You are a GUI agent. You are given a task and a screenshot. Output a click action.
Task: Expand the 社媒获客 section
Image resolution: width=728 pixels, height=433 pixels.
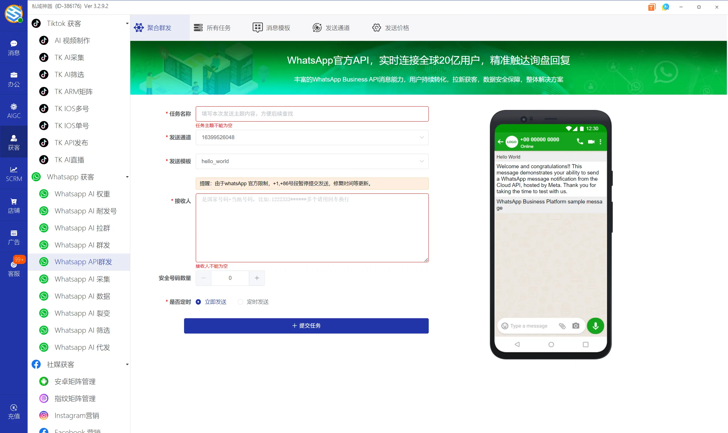[127, 364]
